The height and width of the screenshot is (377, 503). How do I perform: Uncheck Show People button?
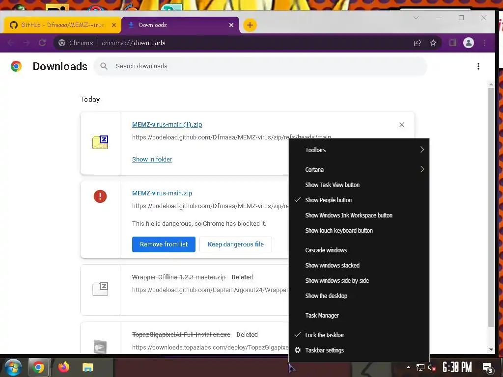point(359,200)
